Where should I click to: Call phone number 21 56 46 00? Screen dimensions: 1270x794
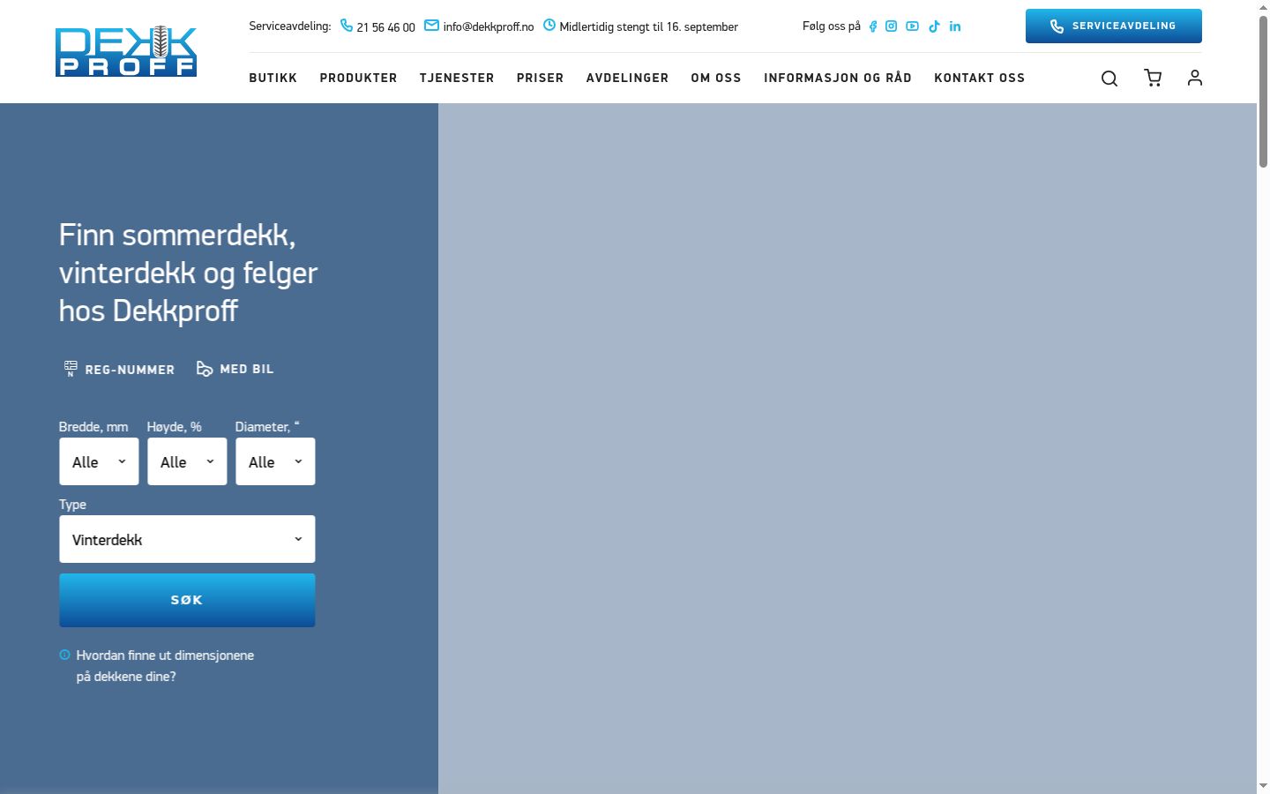tap(377, 26)
